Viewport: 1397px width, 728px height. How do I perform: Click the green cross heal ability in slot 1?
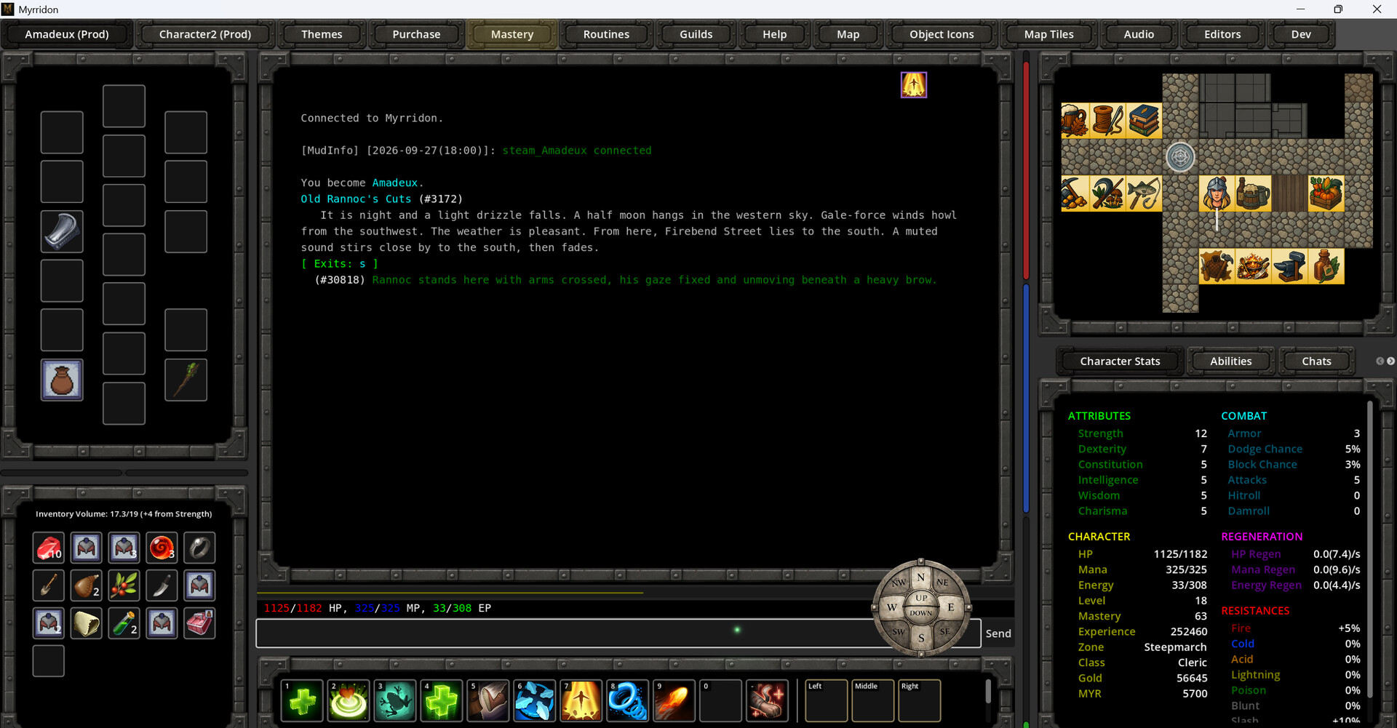tap(302, 700)
